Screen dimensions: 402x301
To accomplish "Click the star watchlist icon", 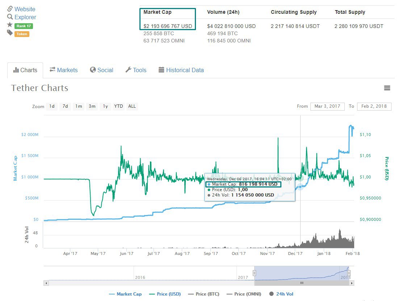I will (x=10, y=25).
